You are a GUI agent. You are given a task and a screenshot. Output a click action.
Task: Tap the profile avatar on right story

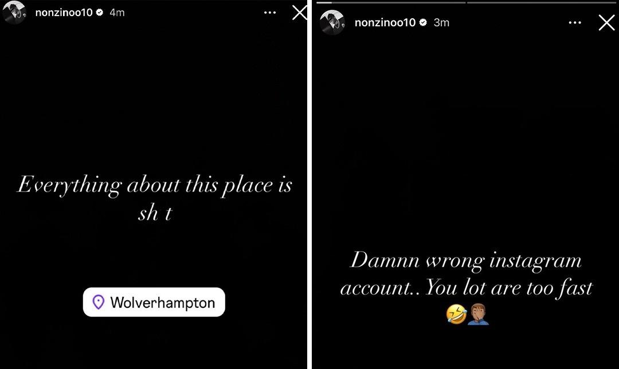332,22
